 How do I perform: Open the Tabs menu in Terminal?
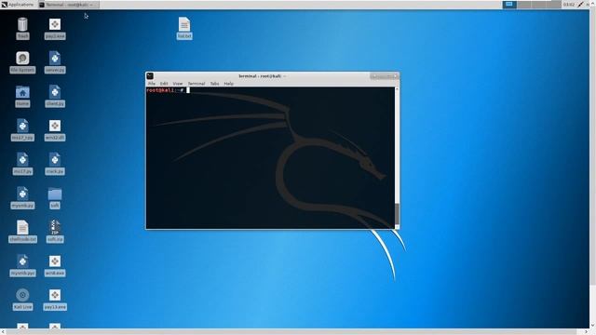click(x=214, y=84)
